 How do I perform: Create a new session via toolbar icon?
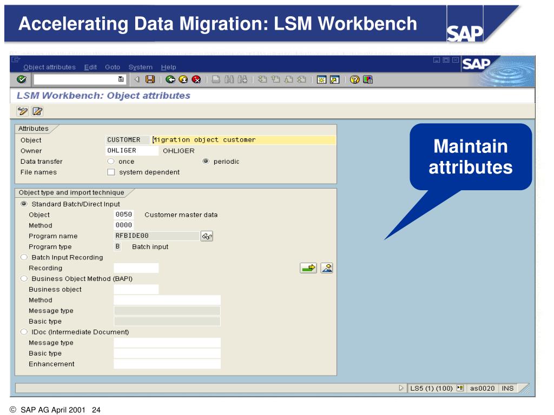click(x=321, y=80)
